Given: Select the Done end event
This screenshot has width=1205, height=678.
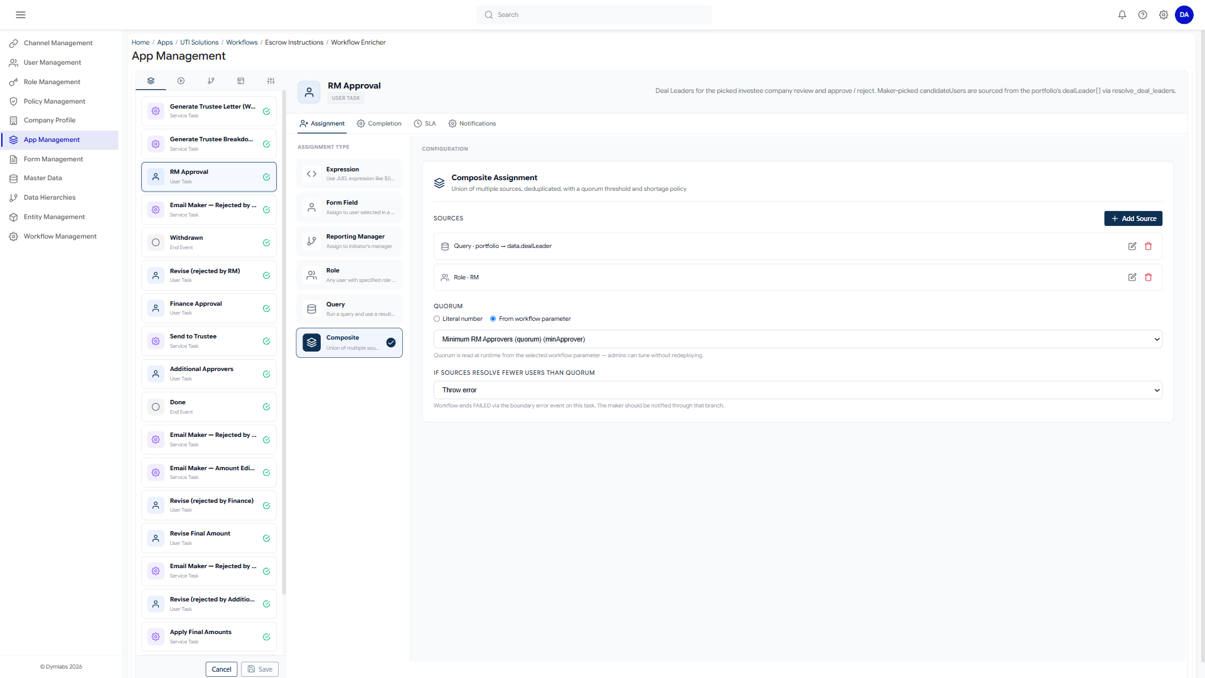Looking at the screenshot, I should [209, 407].
